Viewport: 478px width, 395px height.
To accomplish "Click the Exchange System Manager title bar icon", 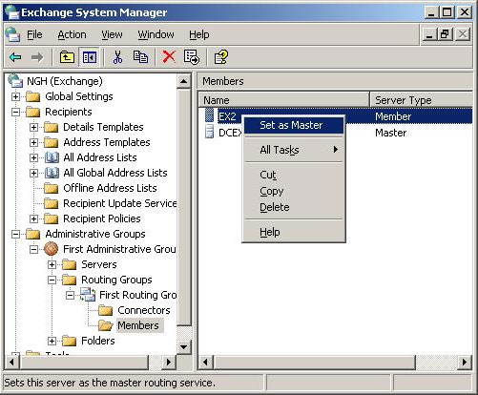I will (12, 12).
